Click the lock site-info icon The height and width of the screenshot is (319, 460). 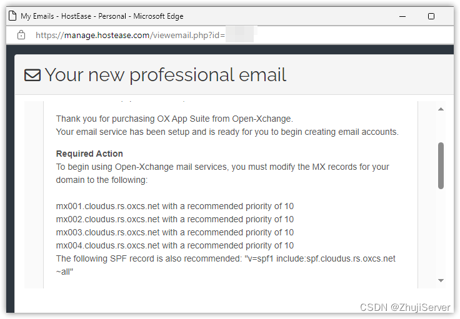pyautogui.click(x=21, y=35)
